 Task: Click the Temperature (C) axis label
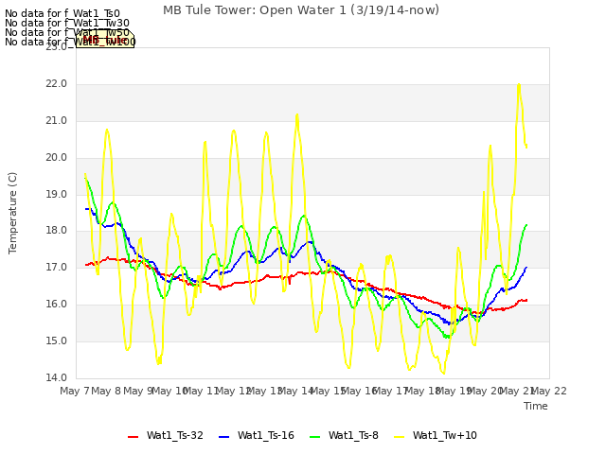[12, 213]
